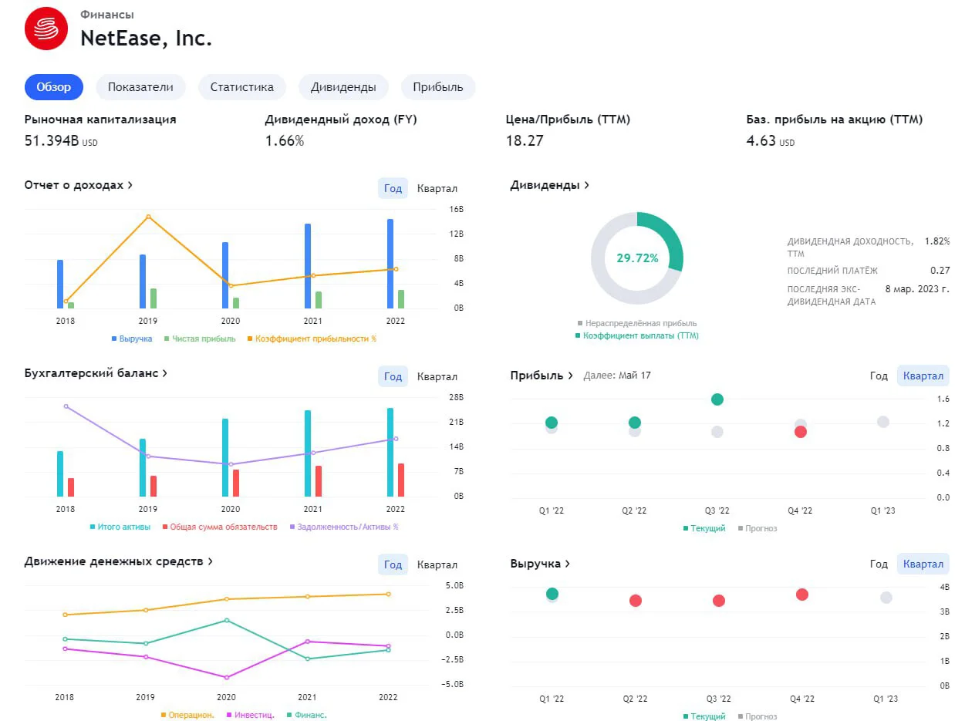The image size is (965, 721).
Task: Click the Q3 '22 green earnings dot
Action: pyautogui.click(x=717, y=399)
